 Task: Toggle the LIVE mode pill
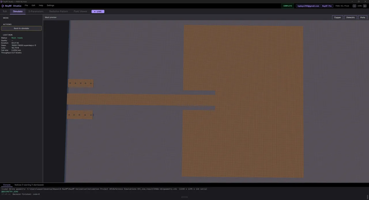tap(98, 11)
